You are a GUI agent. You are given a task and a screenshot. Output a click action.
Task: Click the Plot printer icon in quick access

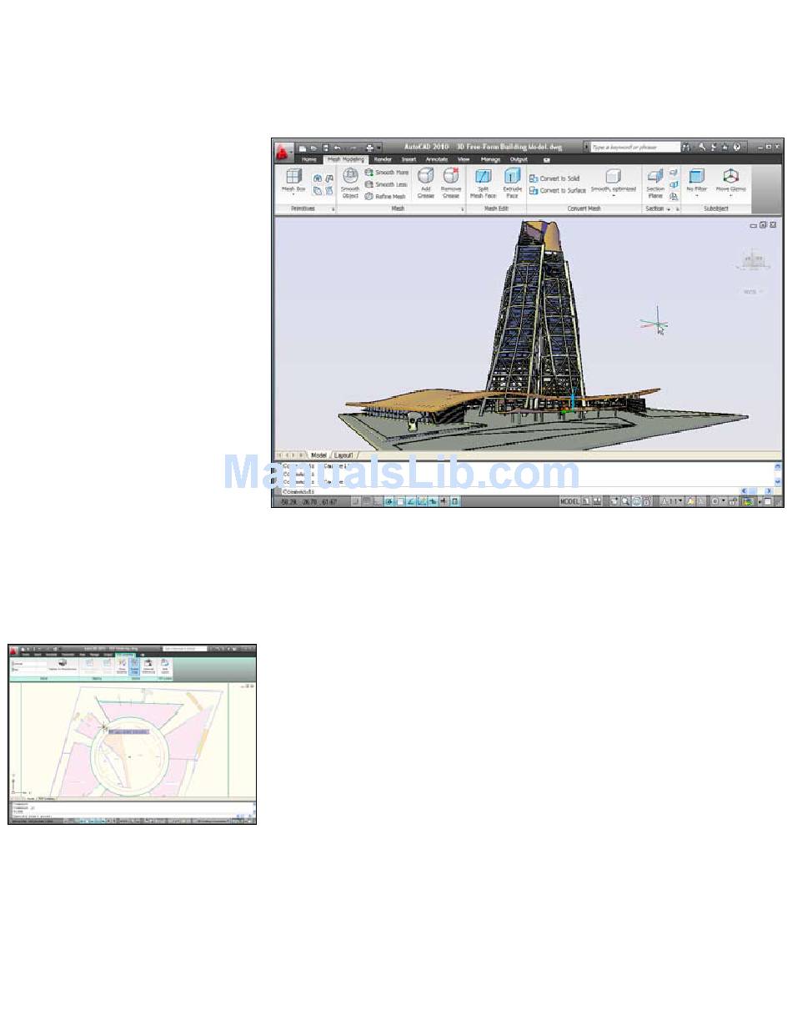click(x=369, y=148)
